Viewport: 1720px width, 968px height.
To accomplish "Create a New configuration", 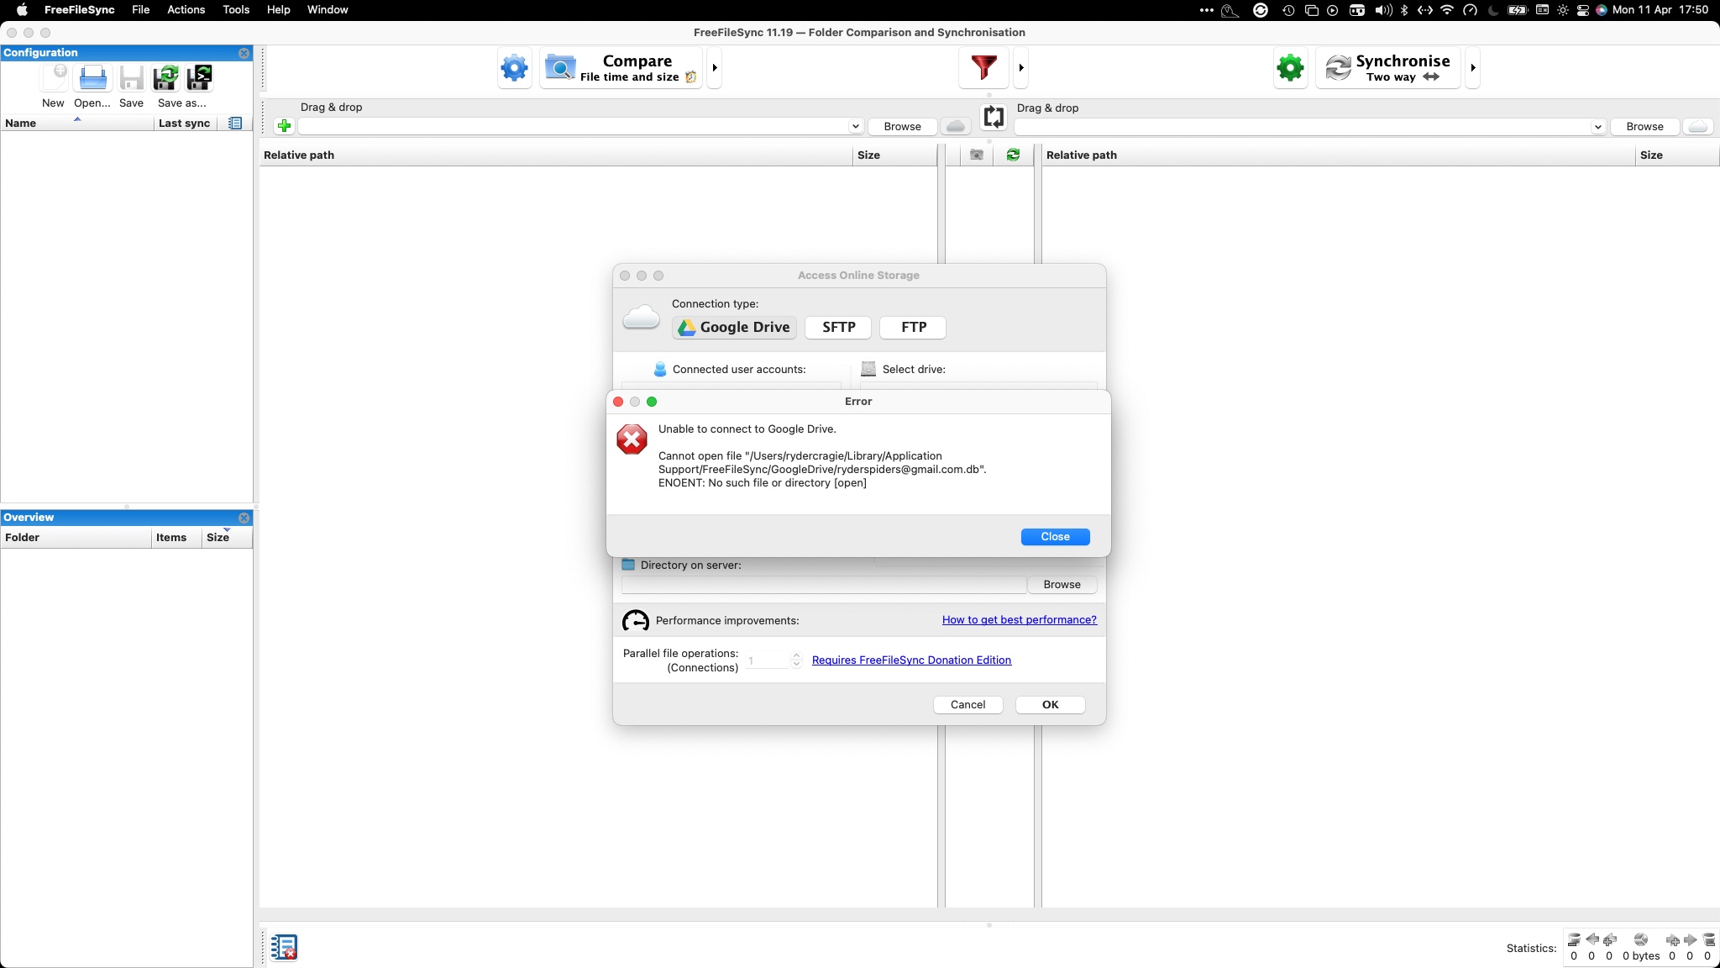I will (54, 78).
